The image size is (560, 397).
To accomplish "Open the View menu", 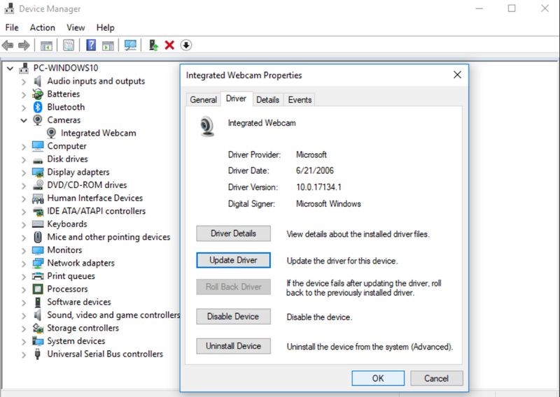I will pos(76,27).
